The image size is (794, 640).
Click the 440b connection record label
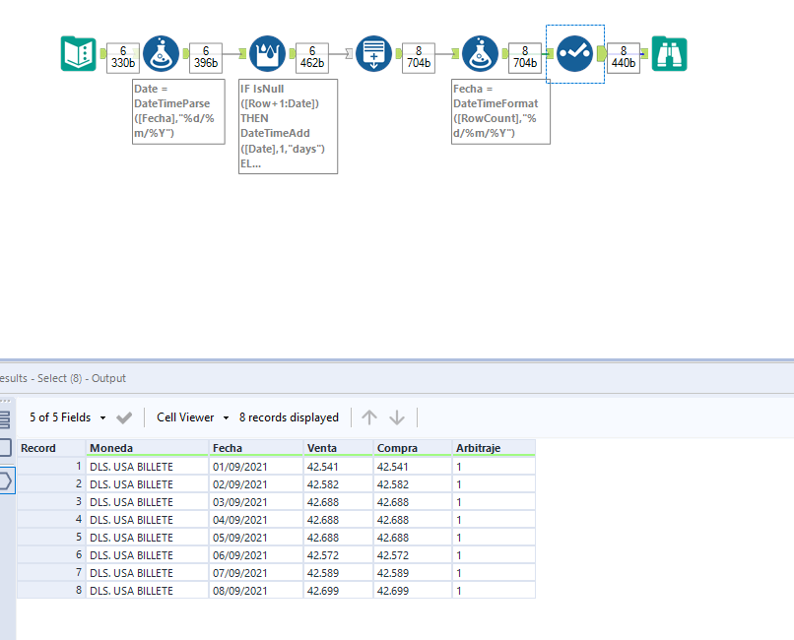624,58
